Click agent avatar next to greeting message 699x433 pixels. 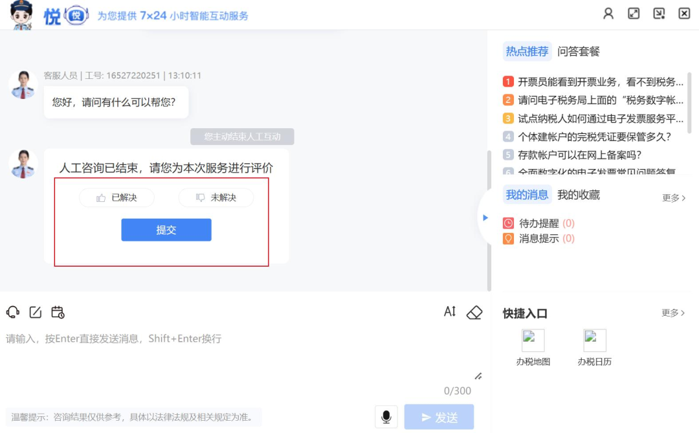(x=23, y=84)
